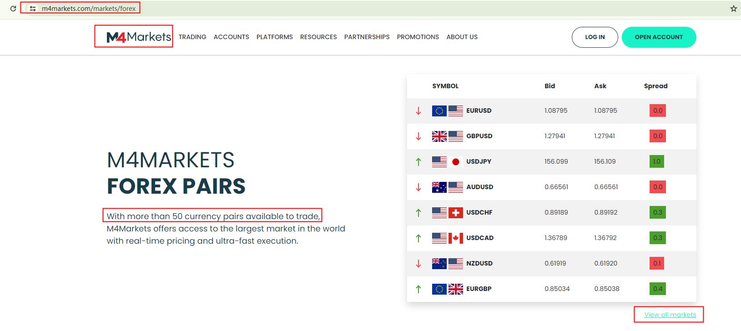The image size is (741, 331).
Task: Open site information icon in address bar
Action: tap(33, 8)
